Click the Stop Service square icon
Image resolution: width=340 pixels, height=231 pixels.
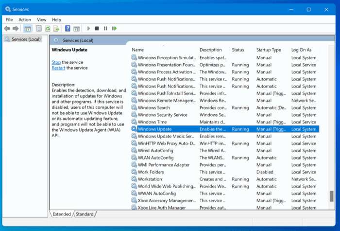point(97,28)
